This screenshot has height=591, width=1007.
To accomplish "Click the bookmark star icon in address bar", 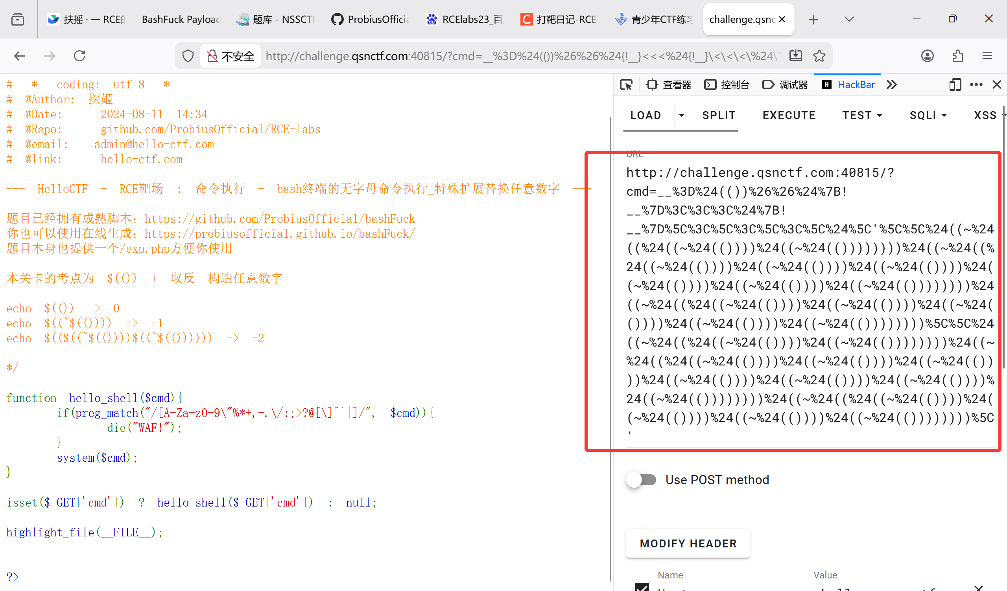I will click(819, 56).
